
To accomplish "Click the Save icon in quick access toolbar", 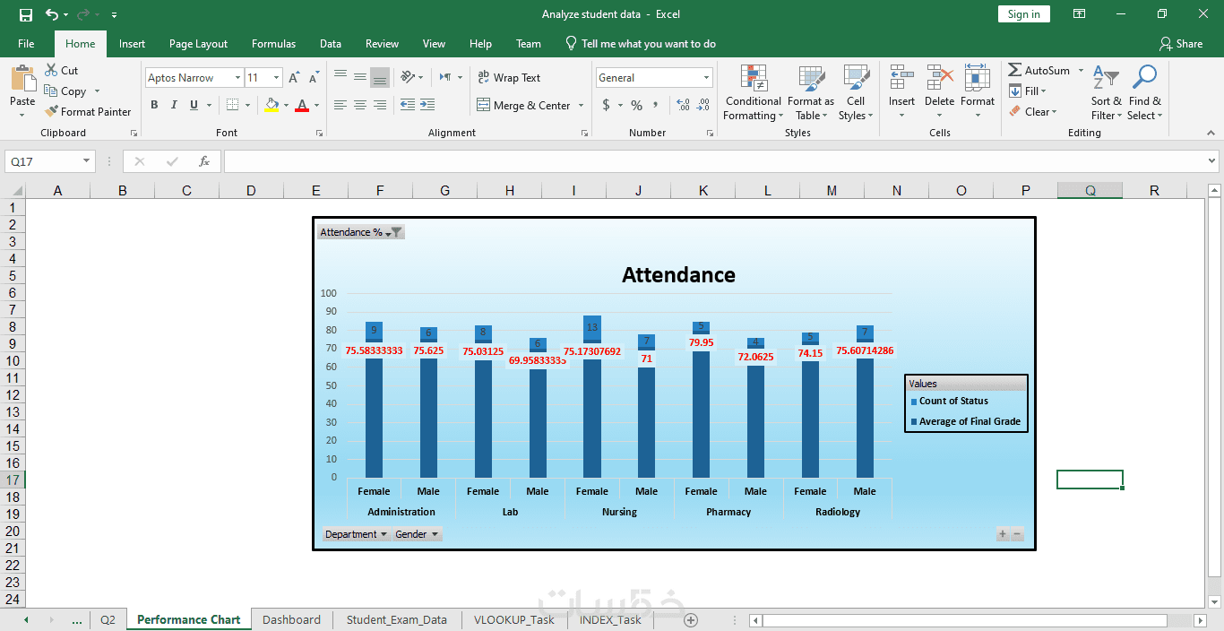I will click(25, 14).
